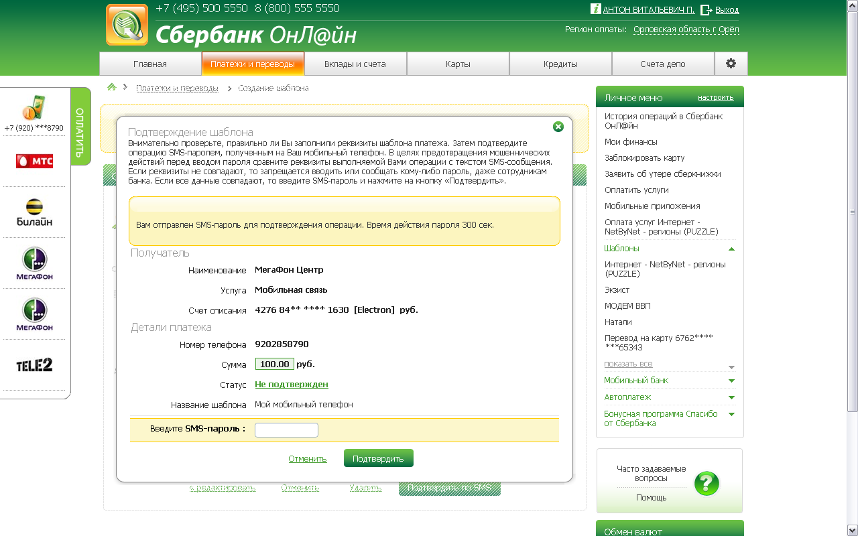Open the Главная tab

click(150, 64)
